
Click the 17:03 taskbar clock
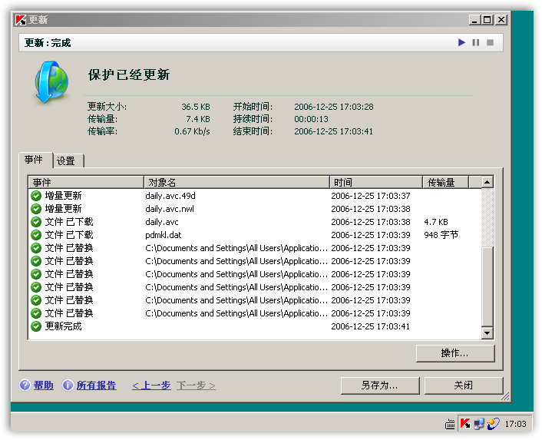click(515, 424)
